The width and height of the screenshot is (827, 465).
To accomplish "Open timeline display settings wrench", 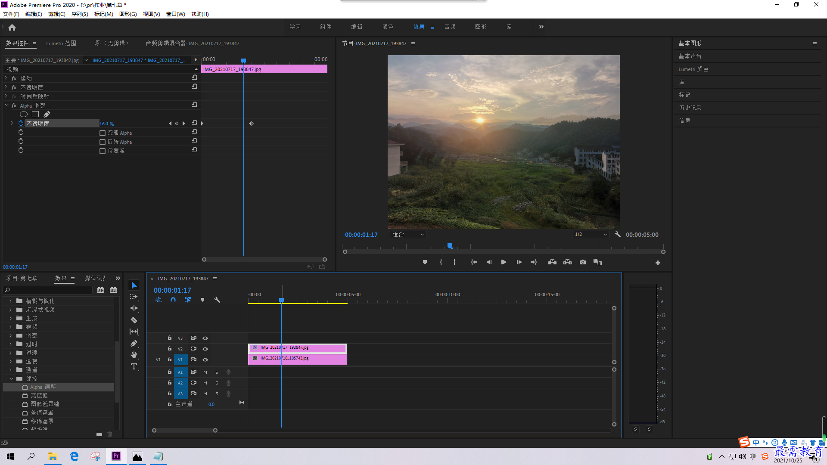I will tap(217, 300).
